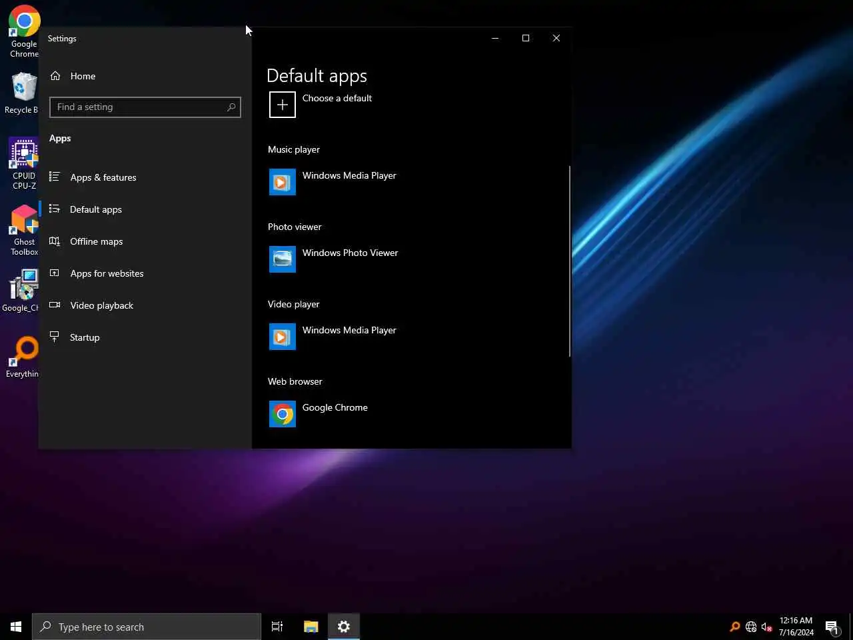Click the plus icon for Choose a default

tap(283, 105)
